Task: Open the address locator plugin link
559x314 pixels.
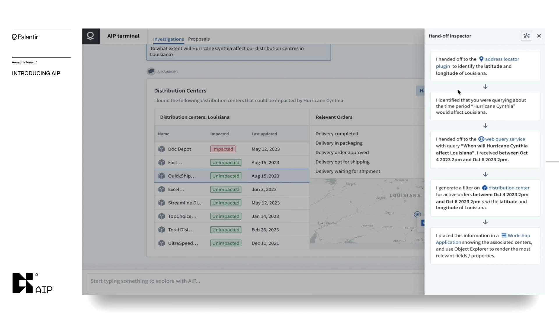Action: pyautogui.click(x=502, y=59)
